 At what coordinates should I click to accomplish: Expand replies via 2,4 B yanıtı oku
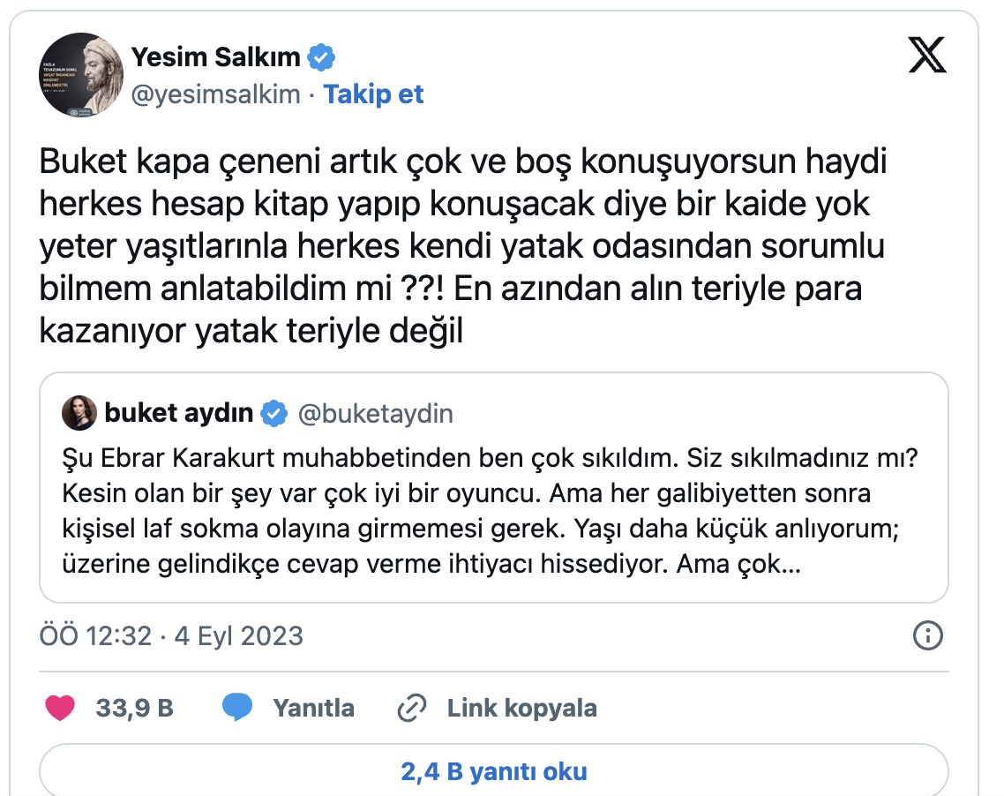493,771
